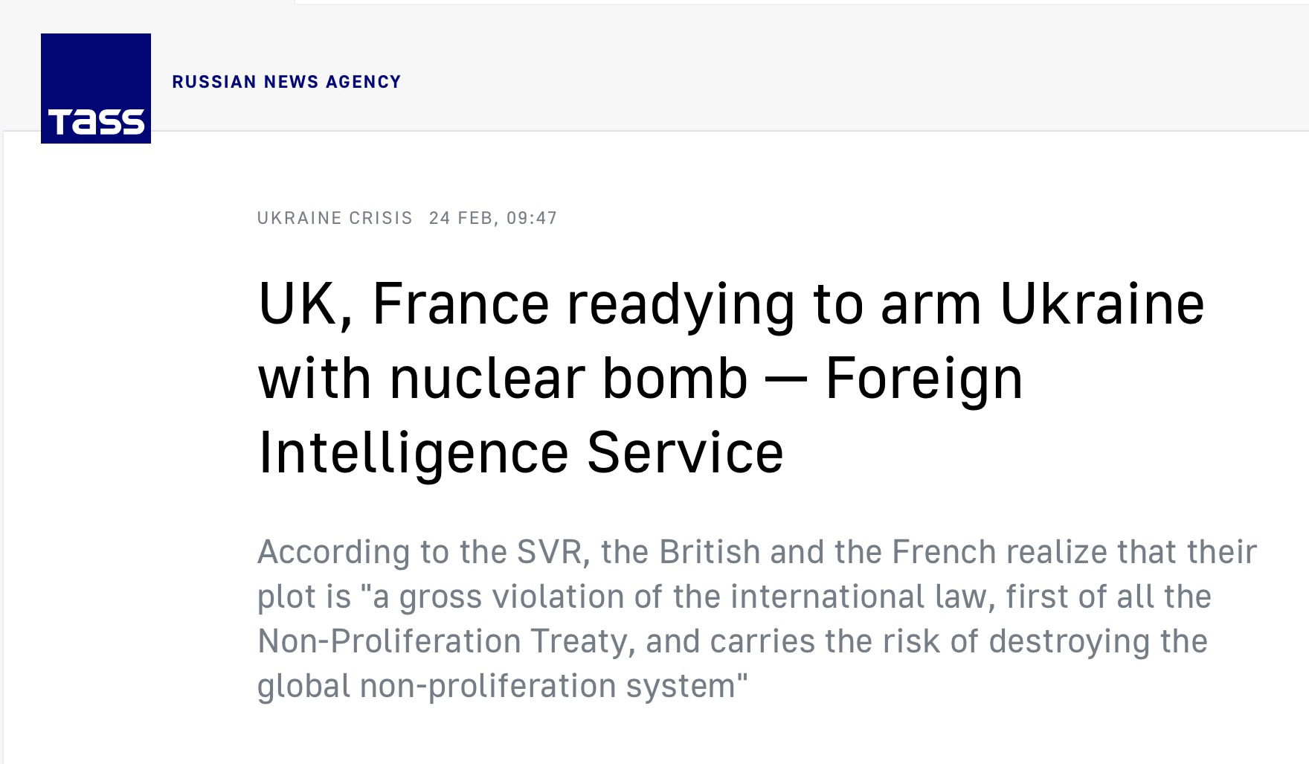The width and height of the screenshot is (1309, 764).
Task: Click the TASS logo
Action: (96, 89)
